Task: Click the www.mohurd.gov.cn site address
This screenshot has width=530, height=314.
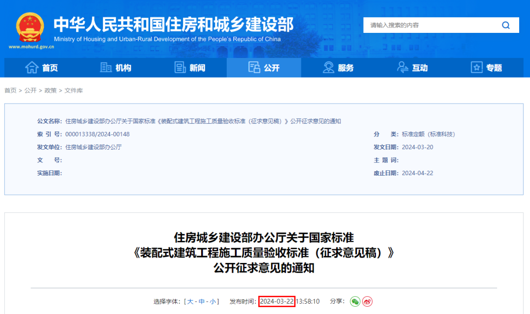Action: coord(31,47)
